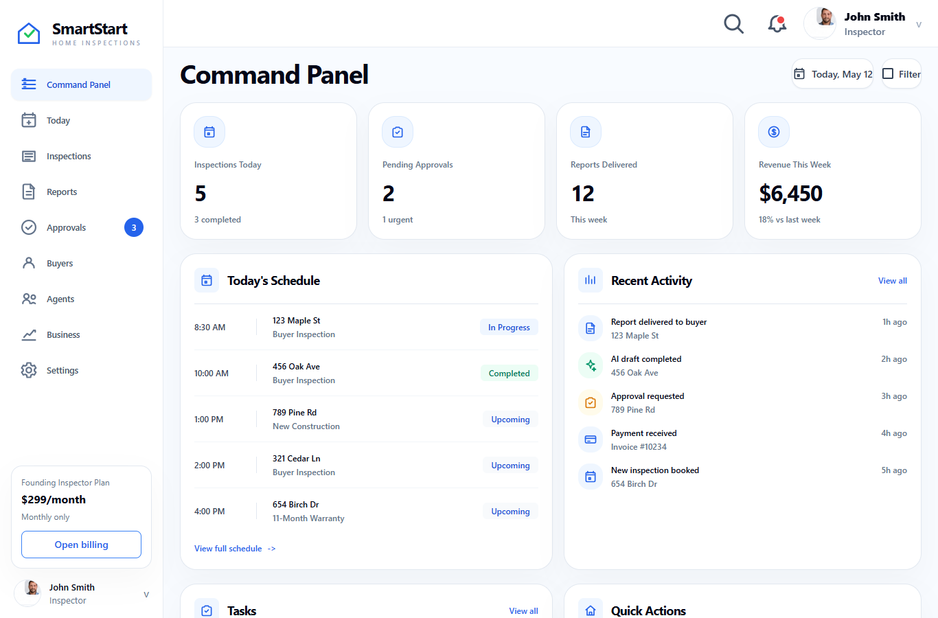Click the Revenue This Week dollar icon
Image resolution: width=938 pixels, height=618 pixels.
coord(774,132)
